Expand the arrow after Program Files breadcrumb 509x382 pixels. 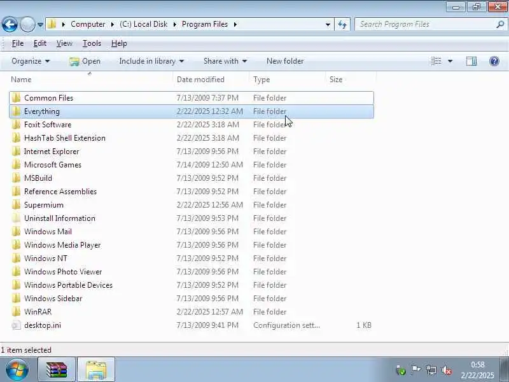coord(235,24)
